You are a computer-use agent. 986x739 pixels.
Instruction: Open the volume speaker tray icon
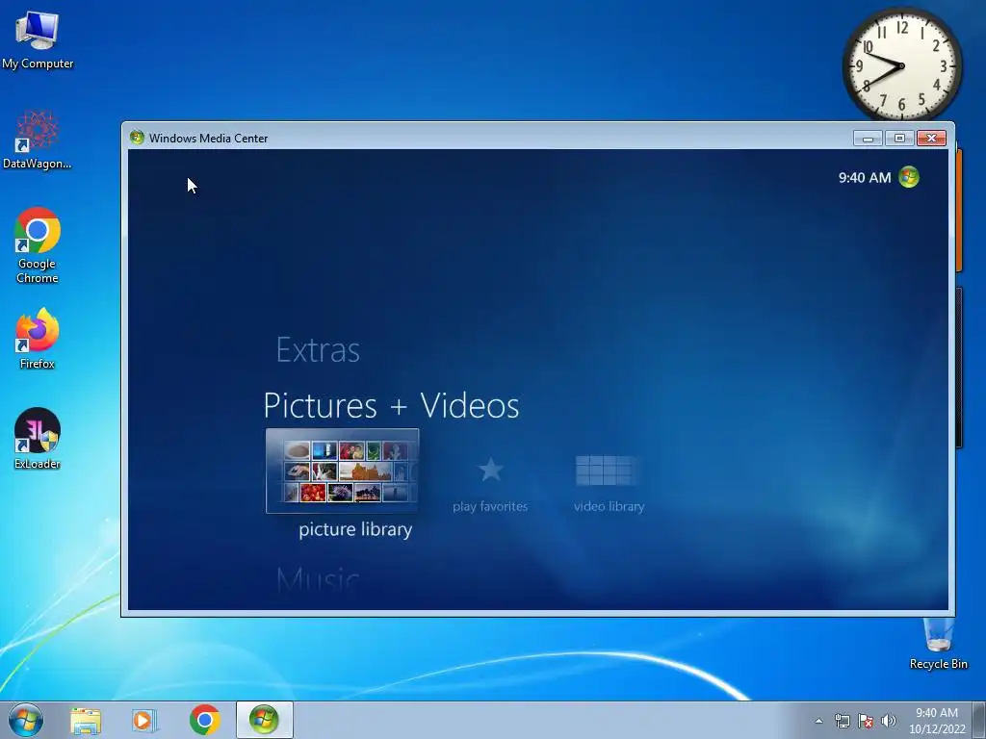pyautogui.click(x=889, y=721)
